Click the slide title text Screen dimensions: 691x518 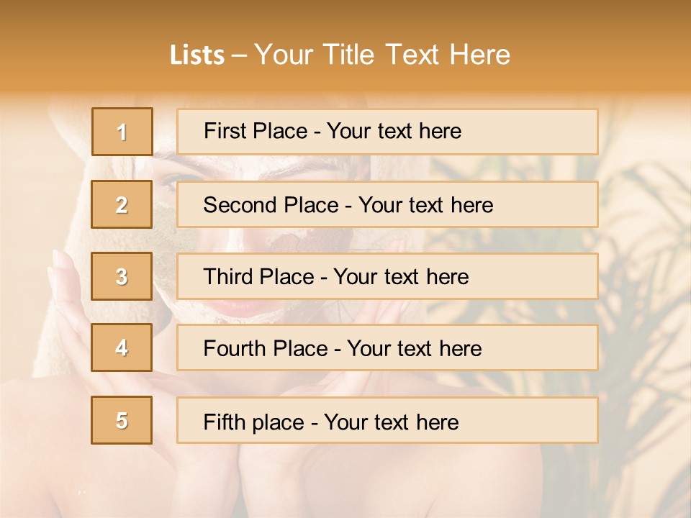(340, 55)
